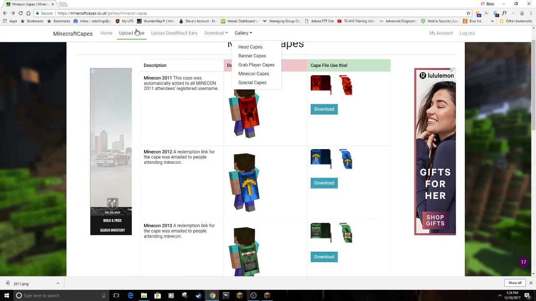Close the downloads bar
Screen dimensions: 536x301
(531, 283)
